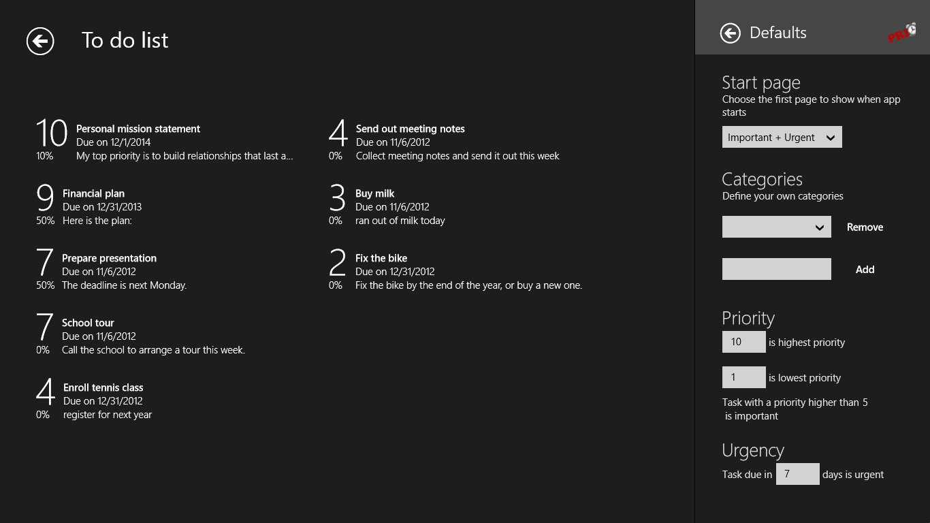Open the Important + Urgent start page dropdown

click(782, 137)
